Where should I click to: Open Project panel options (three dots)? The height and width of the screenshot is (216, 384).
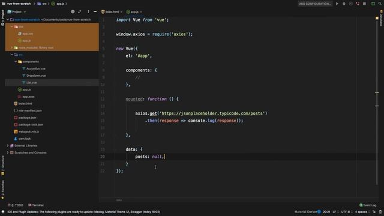coord(88,12)
